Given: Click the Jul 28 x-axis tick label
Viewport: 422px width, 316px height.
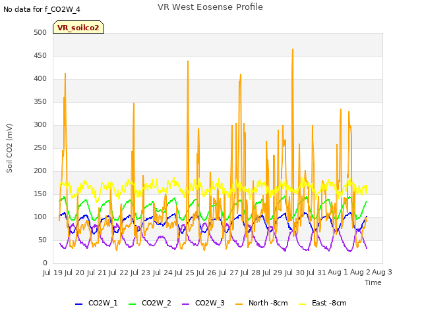Looking at the screenshot, I should pos(251,273).
